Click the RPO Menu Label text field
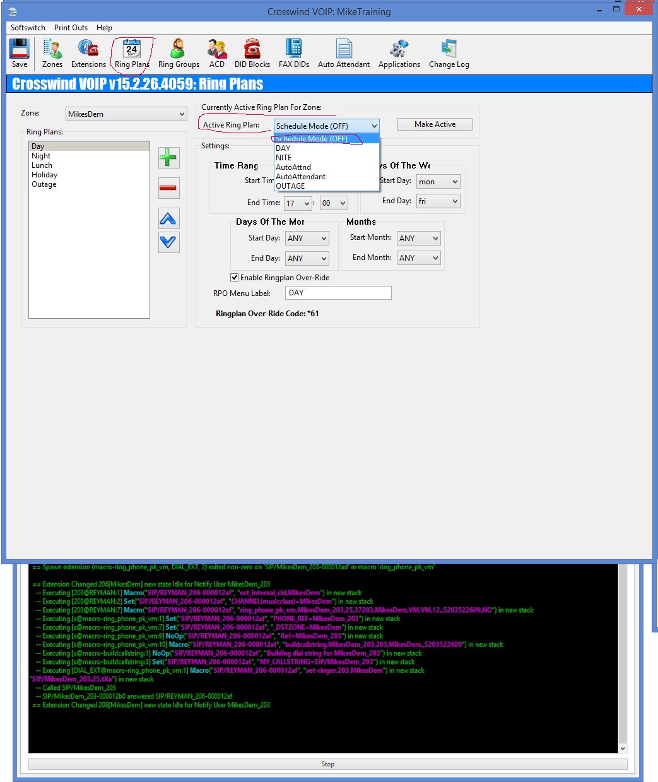 point(338,293)
